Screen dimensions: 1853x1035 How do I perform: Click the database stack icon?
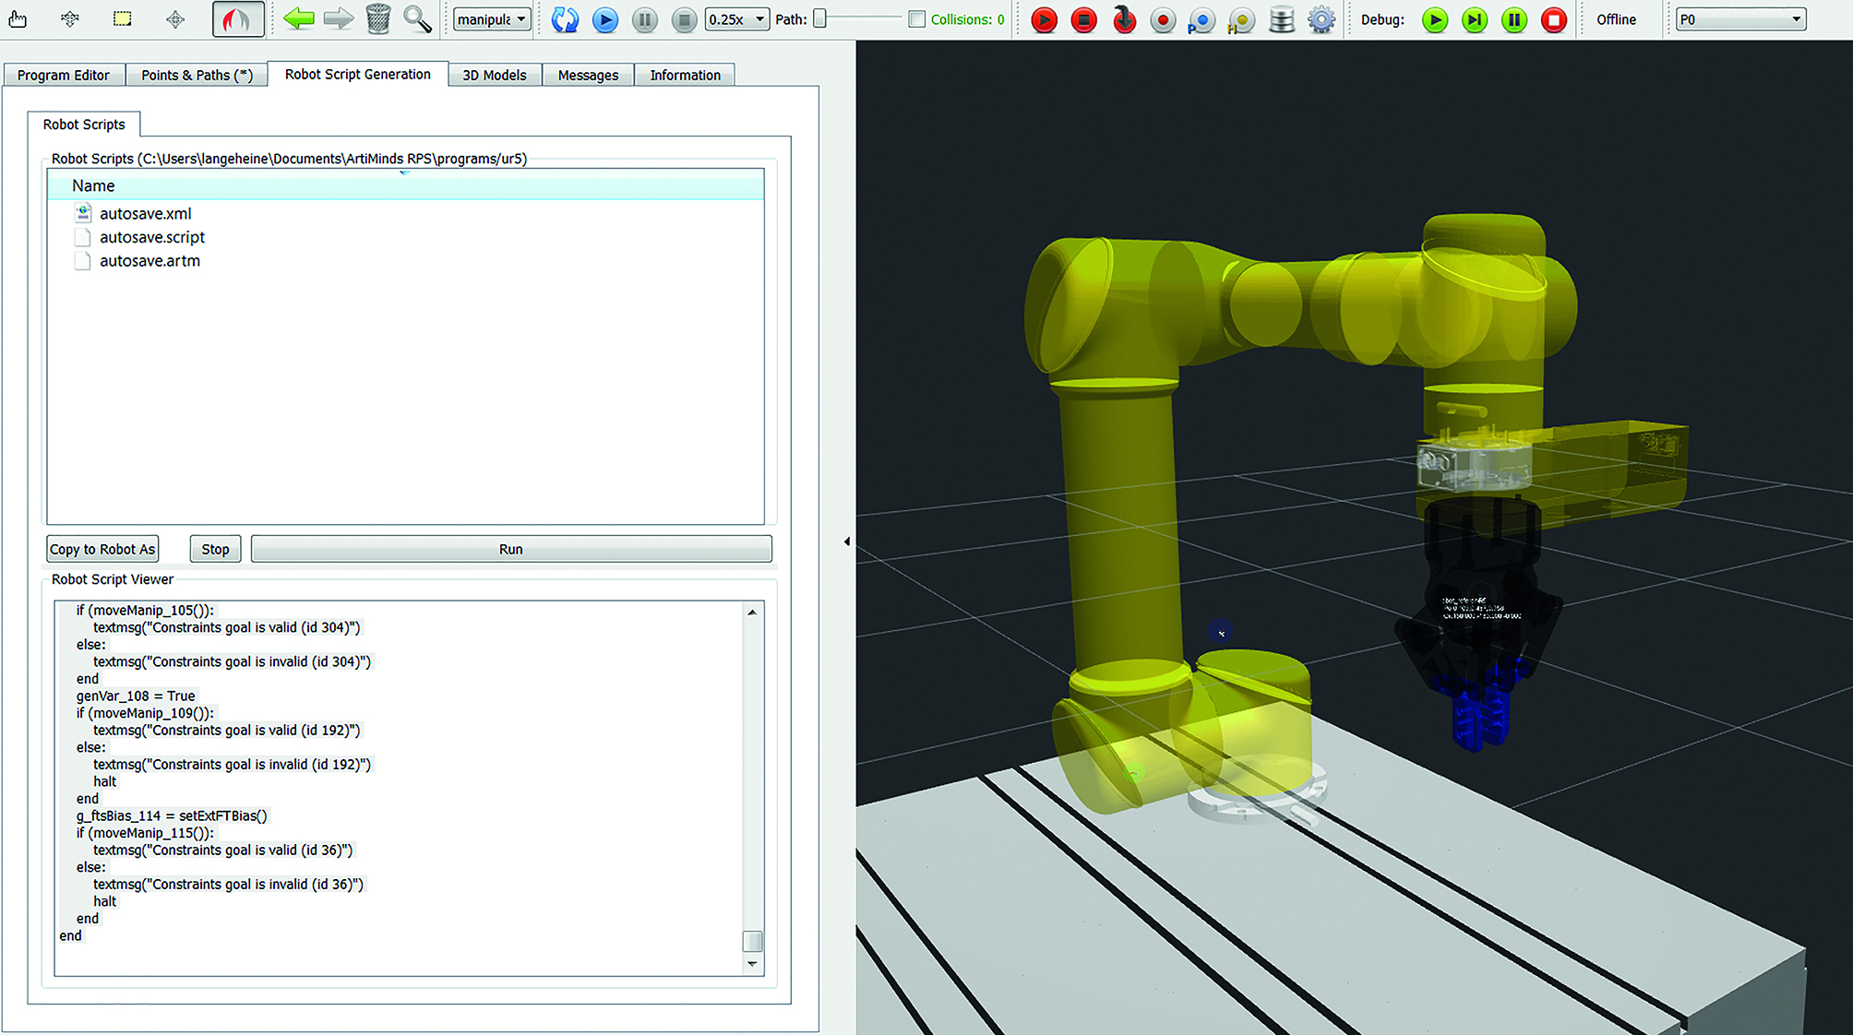pos(1282,19)
